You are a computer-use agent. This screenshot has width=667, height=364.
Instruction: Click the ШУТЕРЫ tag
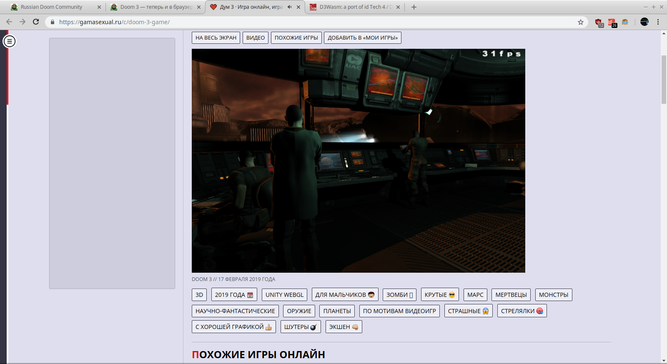tap(301, 327)
